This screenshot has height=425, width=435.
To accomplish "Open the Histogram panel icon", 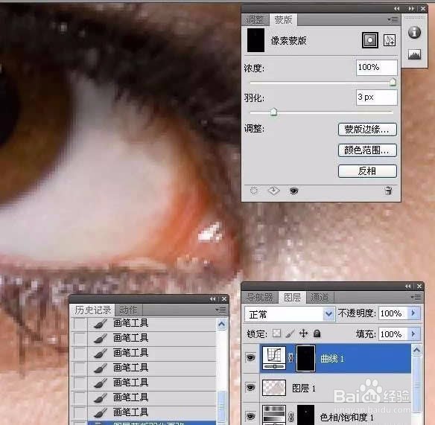I will [414, 54].
